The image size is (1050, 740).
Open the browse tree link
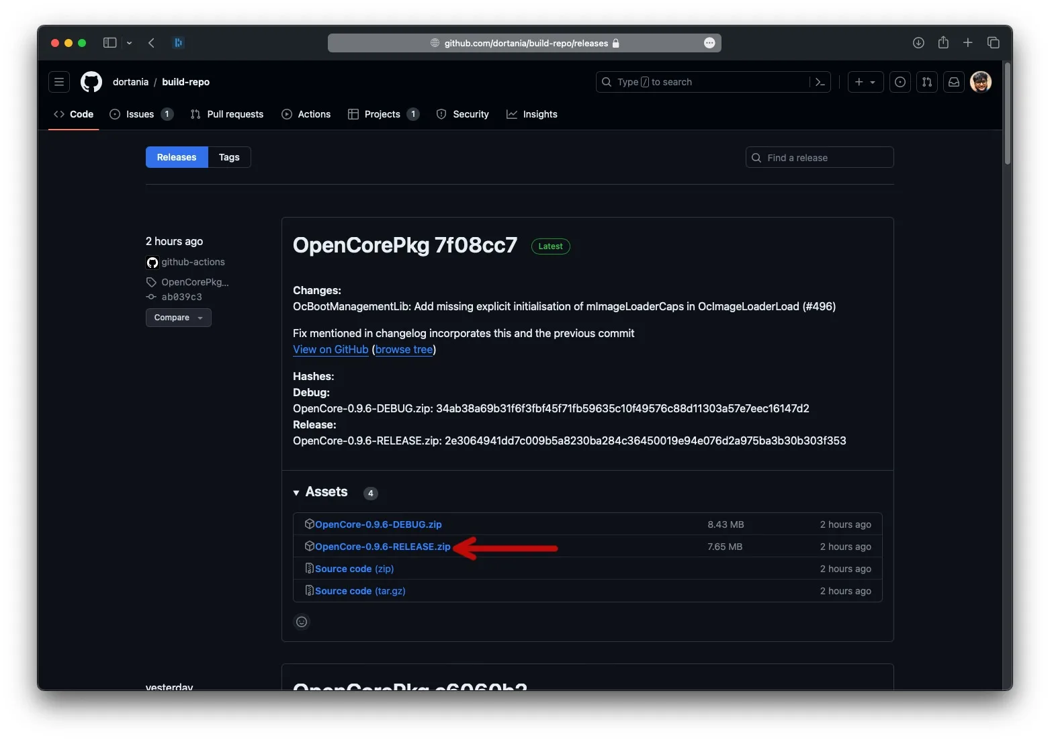[404, 349]
